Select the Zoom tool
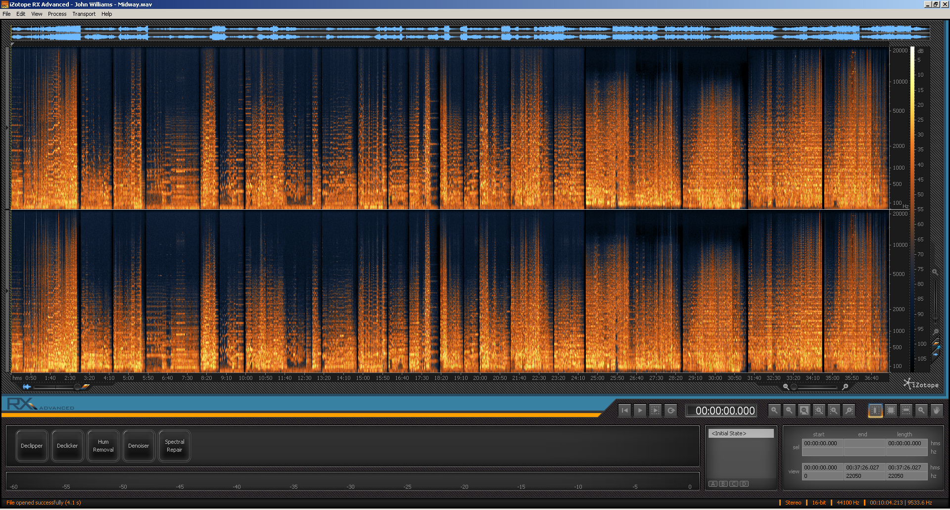 tap(921, 410)
